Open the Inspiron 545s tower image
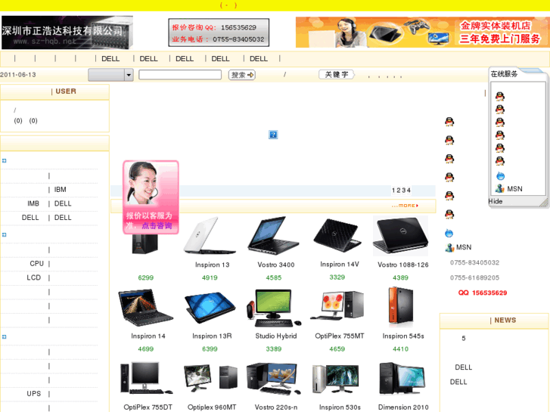Viewport: 550px width, 412px height. tap(400, 306)
